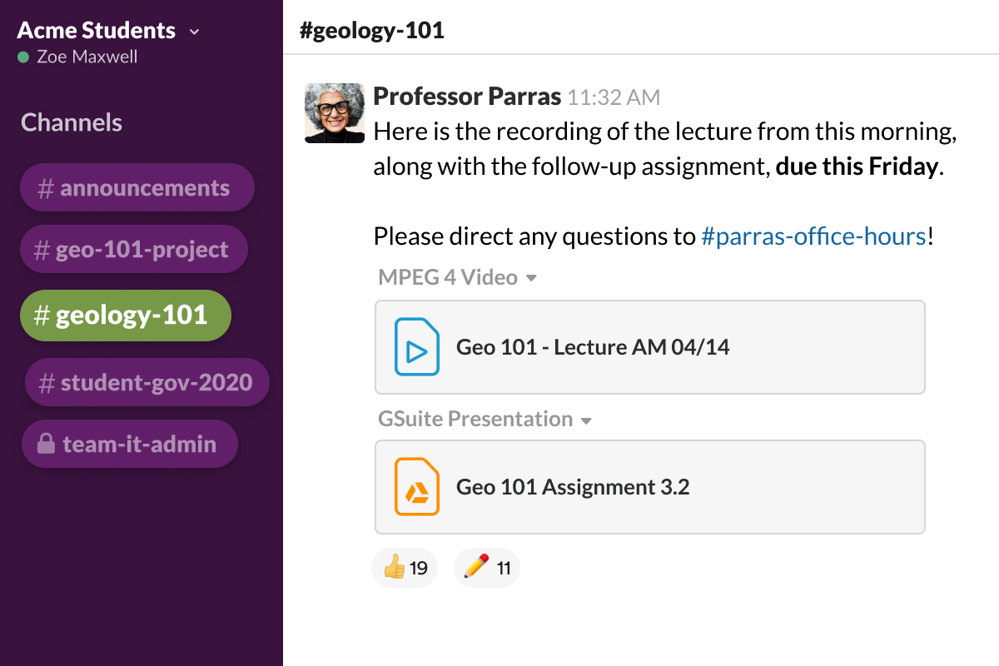This screenshot has width=999, height=666.
Task: Click the video play icon on the lecture file
Action: click(415, 347)
